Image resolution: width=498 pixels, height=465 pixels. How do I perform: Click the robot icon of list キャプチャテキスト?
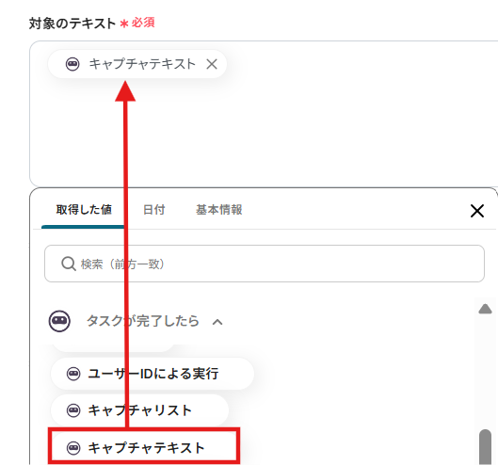coord(73,448)
